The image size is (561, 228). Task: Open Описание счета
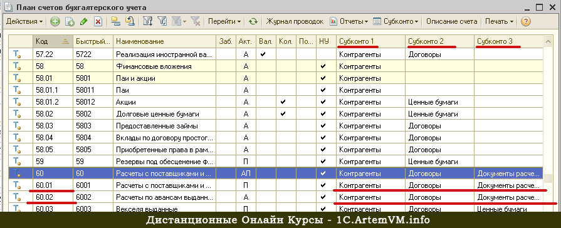(x=451, y=21)
